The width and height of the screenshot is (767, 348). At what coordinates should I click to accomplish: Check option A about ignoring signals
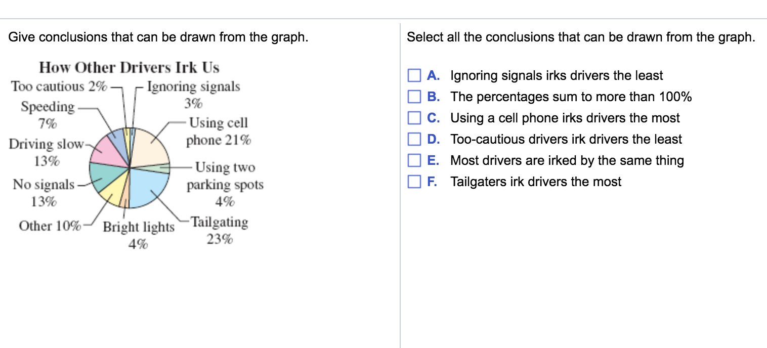point(414,76)
